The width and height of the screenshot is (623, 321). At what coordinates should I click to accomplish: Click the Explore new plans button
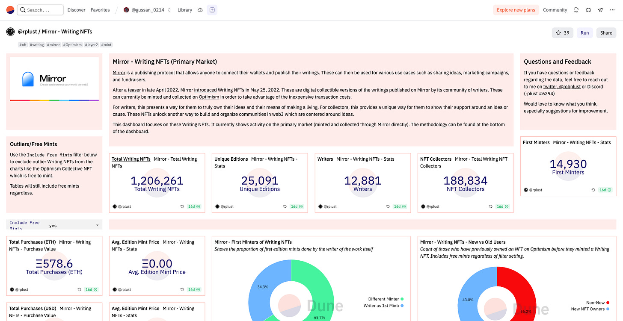pyautogui.click(x=516, y=10)
